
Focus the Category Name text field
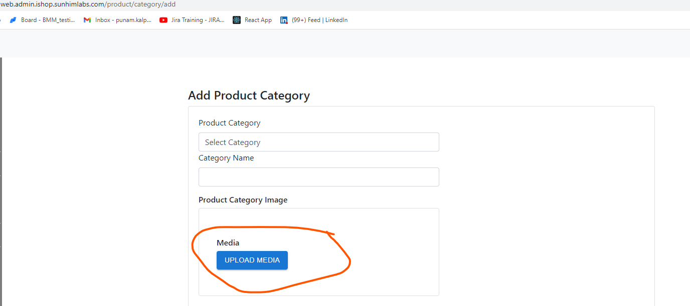point(318,177)
